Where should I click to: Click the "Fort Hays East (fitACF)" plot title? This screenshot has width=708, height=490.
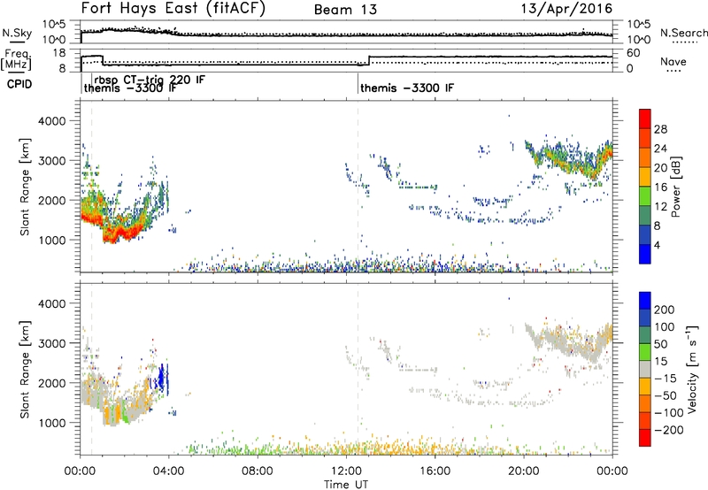click(173, 9)
